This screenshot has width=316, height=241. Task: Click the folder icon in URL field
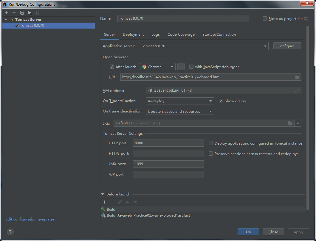(297, 77)
